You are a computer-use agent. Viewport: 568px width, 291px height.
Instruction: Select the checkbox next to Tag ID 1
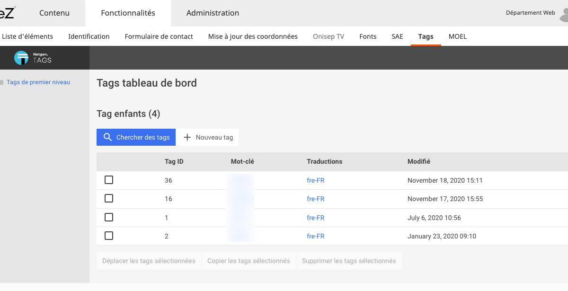109,217
